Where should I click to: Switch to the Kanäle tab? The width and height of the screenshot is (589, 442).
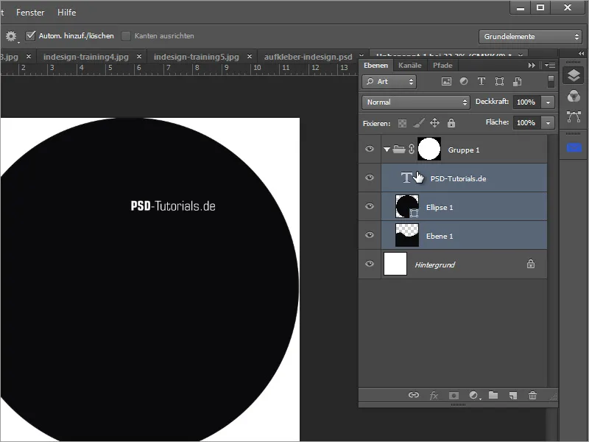click(x=410, y=66)
